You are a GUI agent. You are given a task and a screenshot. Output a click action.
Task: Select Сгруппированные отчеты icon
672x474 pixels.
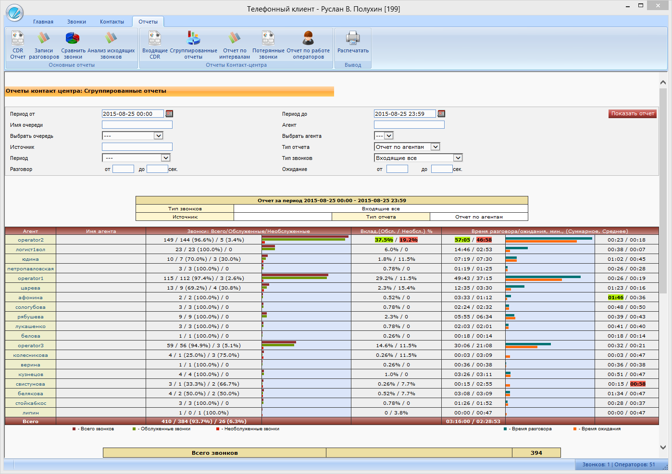(193, 38)
